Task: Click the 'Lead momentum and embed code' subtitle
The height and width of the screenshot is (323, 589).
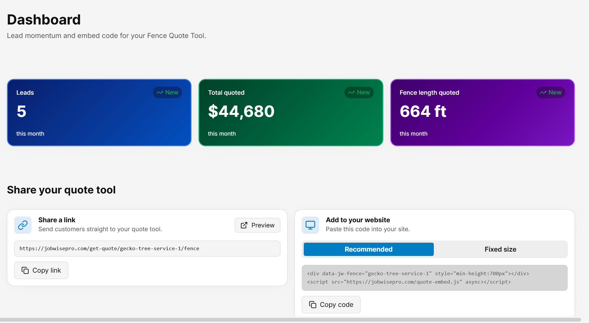Action: point(106,36)
